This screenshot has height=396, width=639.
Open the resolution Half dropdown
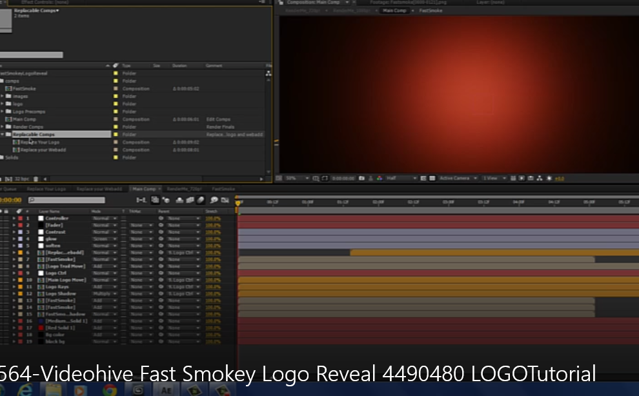[401, 178]
